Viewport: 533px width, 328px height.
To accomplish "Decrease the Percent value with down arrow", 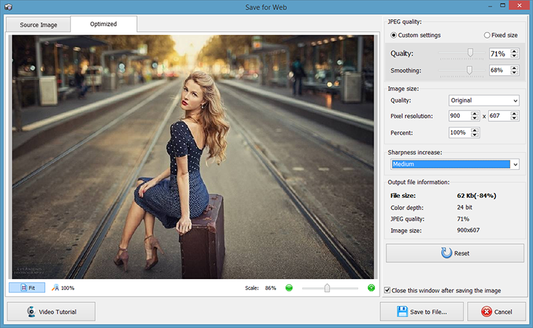I will [x=475, y=135].
